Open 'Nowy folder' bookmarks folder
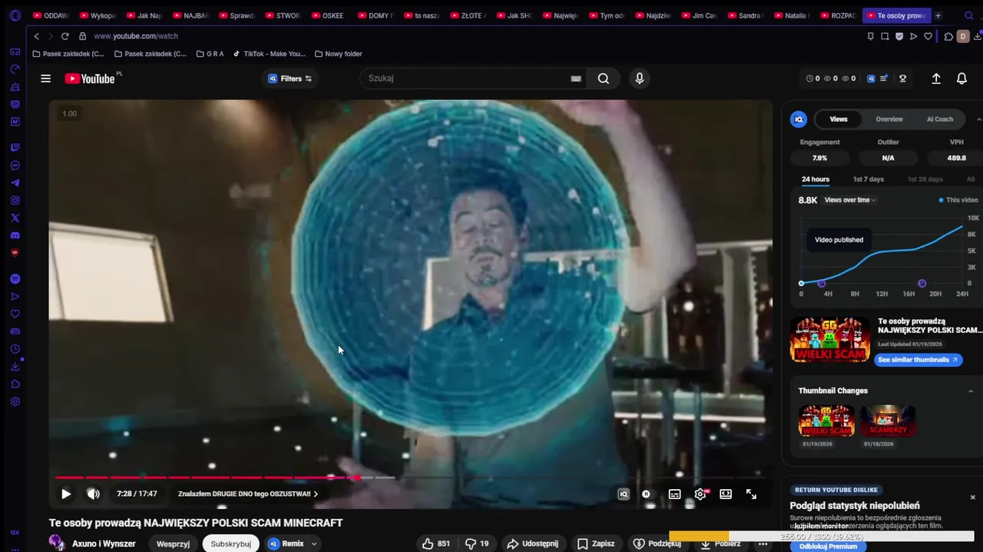983x552 pixels. (338, 54)
